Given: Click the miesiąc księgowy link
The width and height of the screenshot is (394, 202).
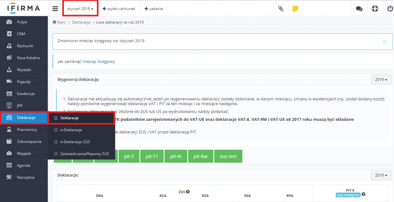Looking at the screenshot, I should pyautogui.click(x=98, y=61).
